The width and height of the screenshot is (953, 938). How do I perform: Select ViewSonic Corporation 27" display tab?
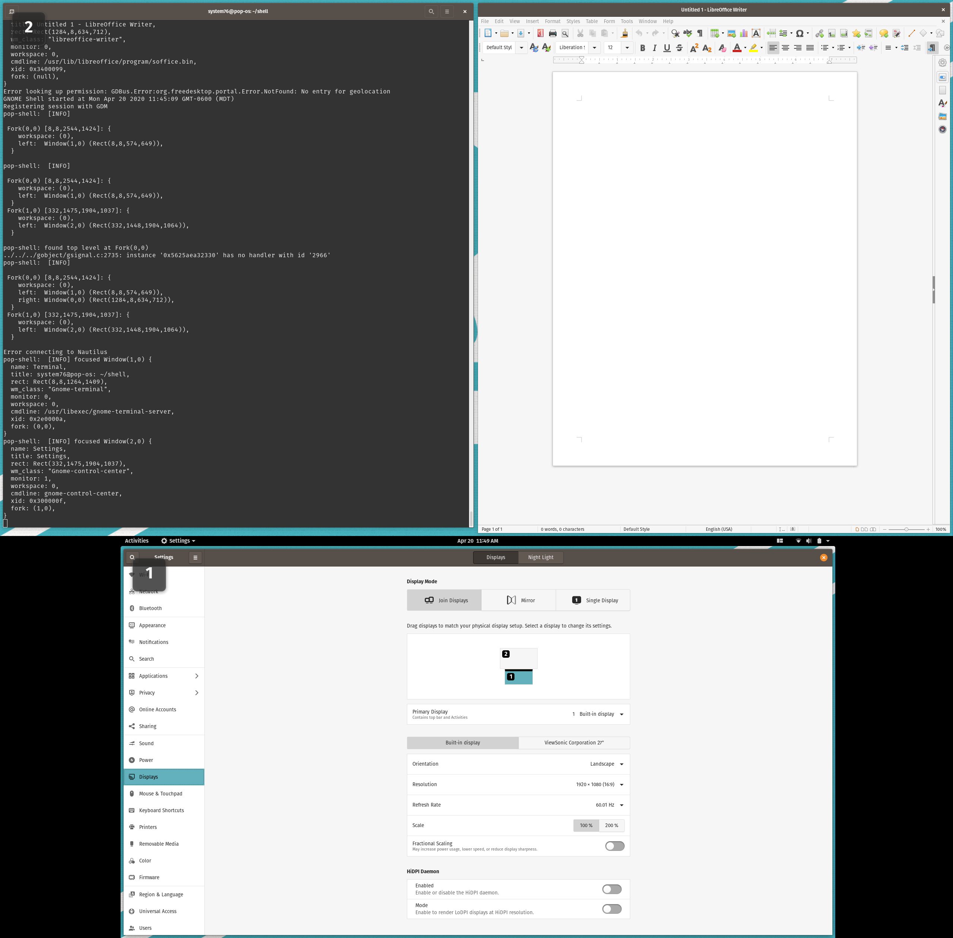tap(574, 743)
